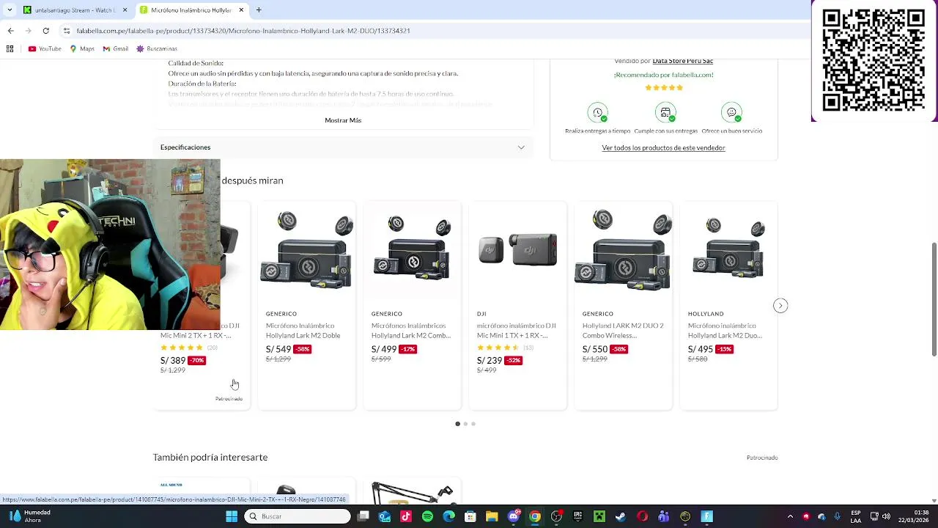Reload the Falabella product page
938x528 pixels.
(x=45, y=31)
